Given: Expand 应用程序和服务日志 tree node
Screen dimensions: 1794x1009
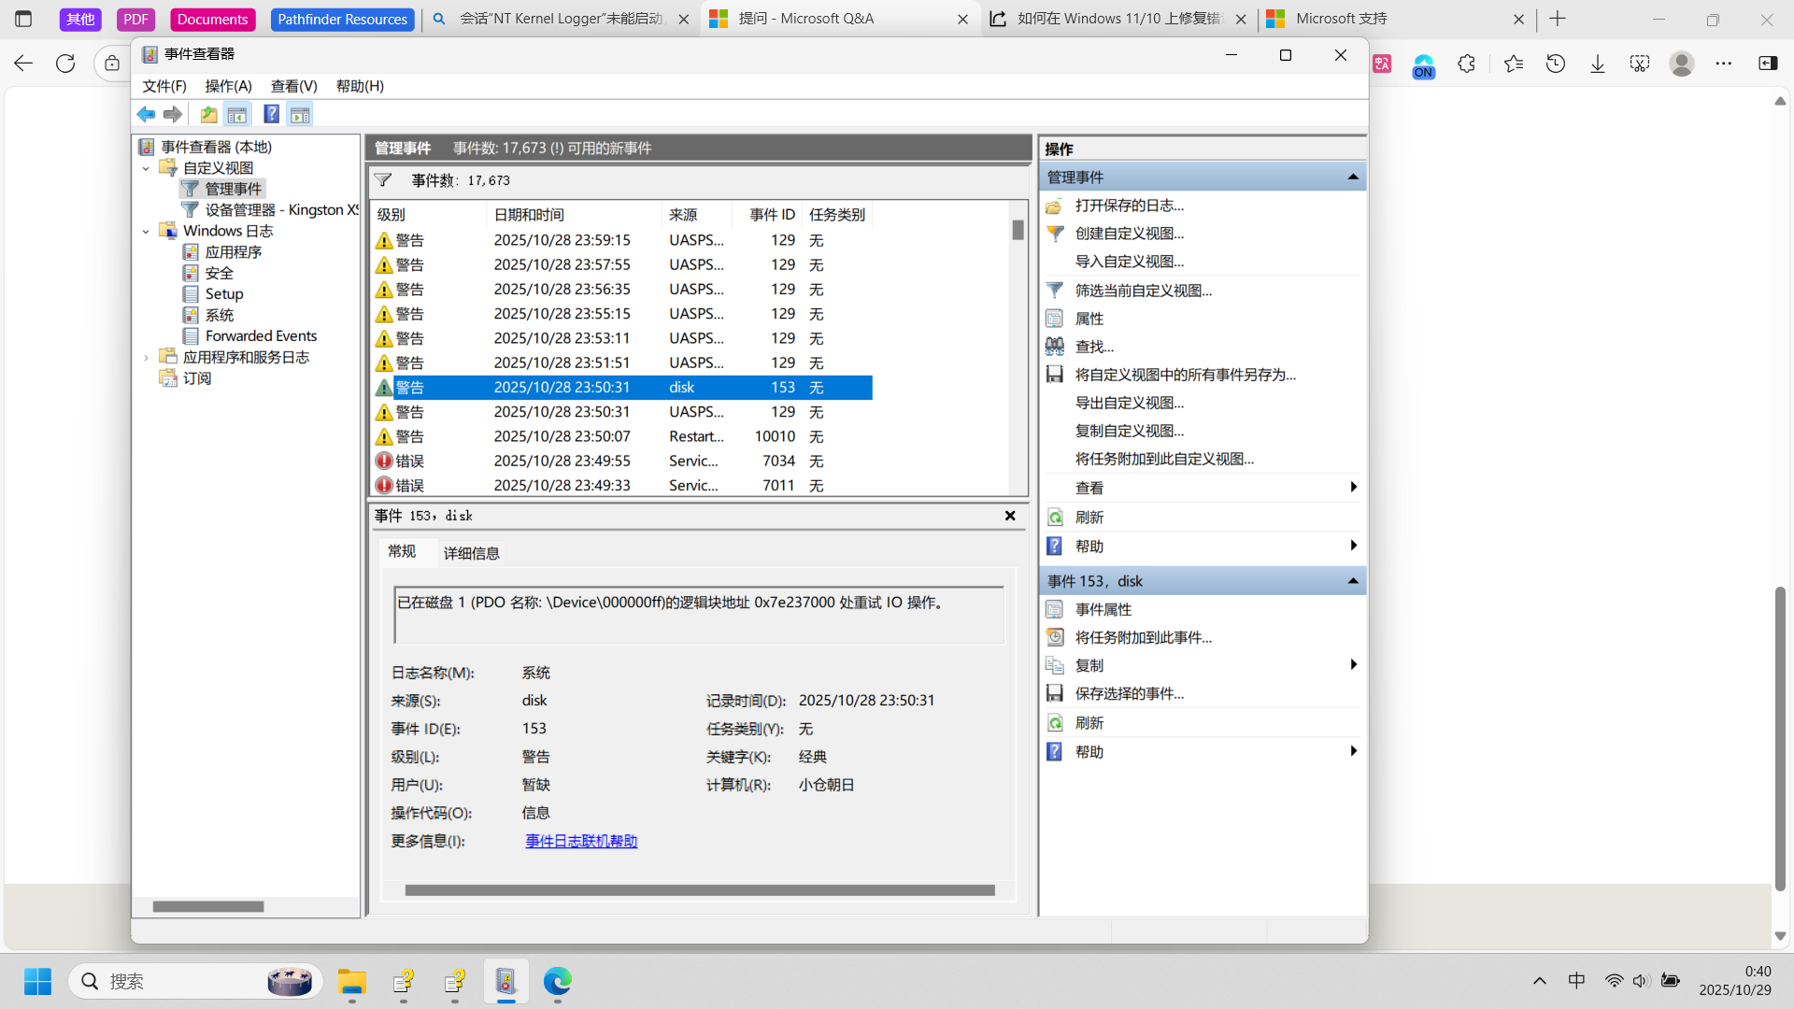Looking at the screenshot, I should [146, 357].
